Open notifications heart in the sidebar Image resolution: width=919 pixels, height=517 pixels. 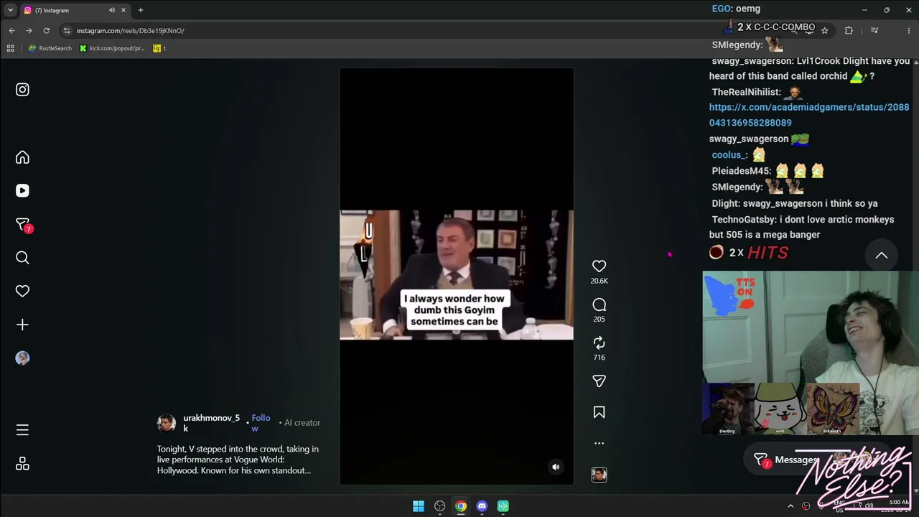coord(22,291)
